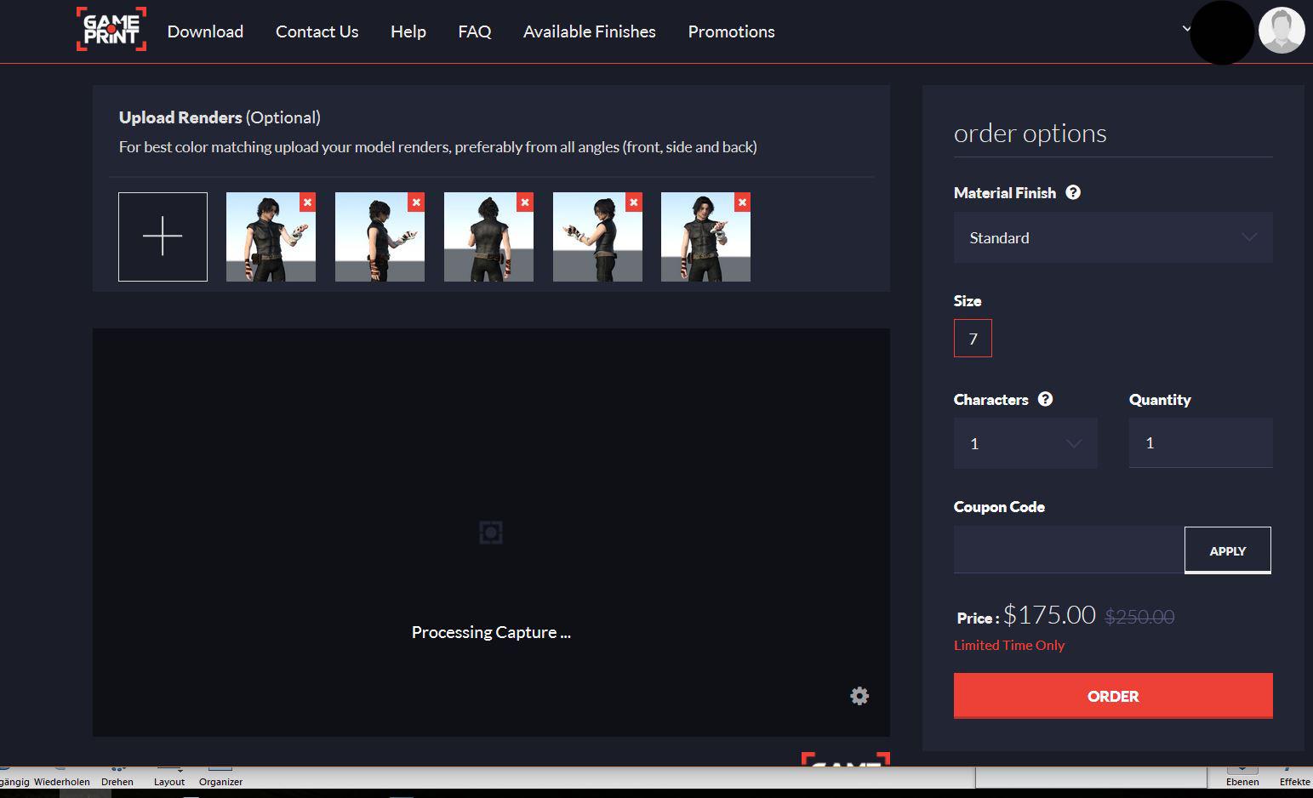Click the GamePrint logo

(111, 30)
